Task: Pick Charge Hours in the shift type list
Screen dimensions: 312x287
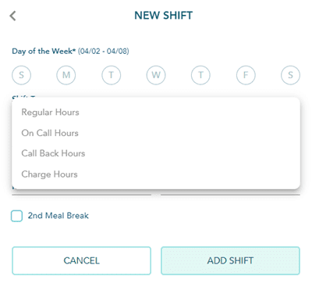Action: 156,174
